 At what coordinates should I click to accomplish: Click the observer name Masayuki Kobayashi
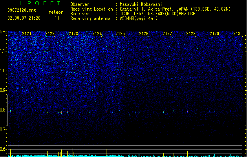click(141, 4)
